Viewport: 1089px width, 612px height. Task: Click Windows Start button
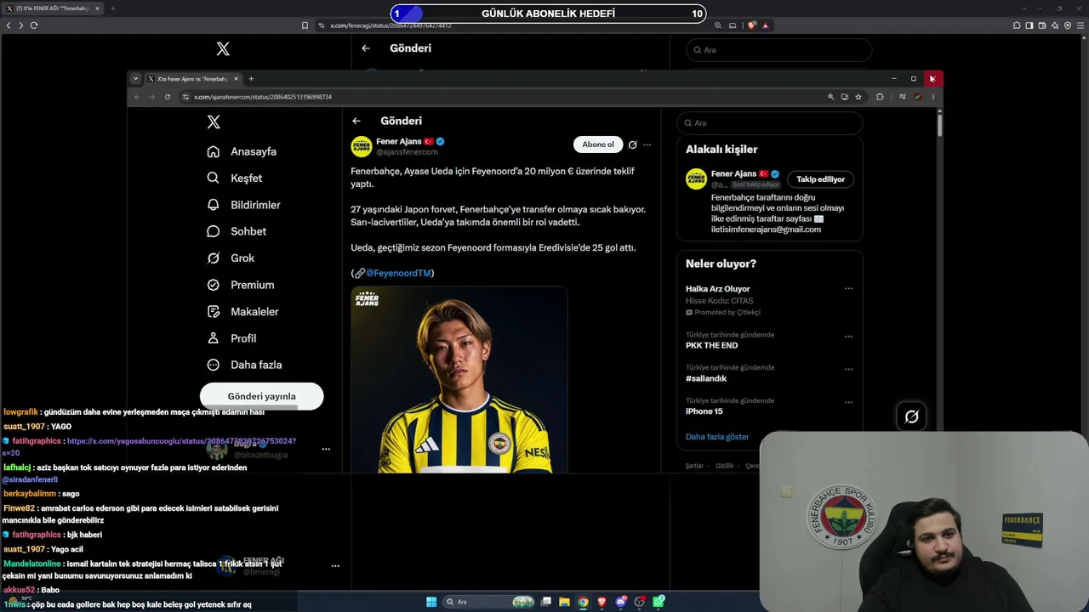[x=431, y=602]
